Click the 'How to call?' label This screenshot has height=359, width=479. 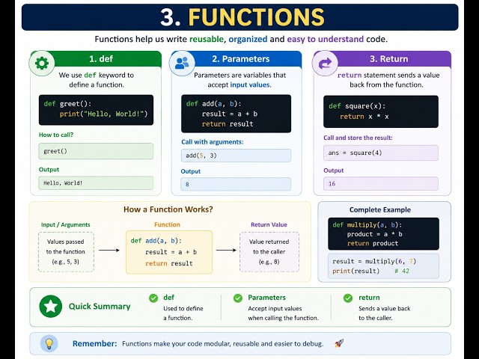click(x=56, y=135)
